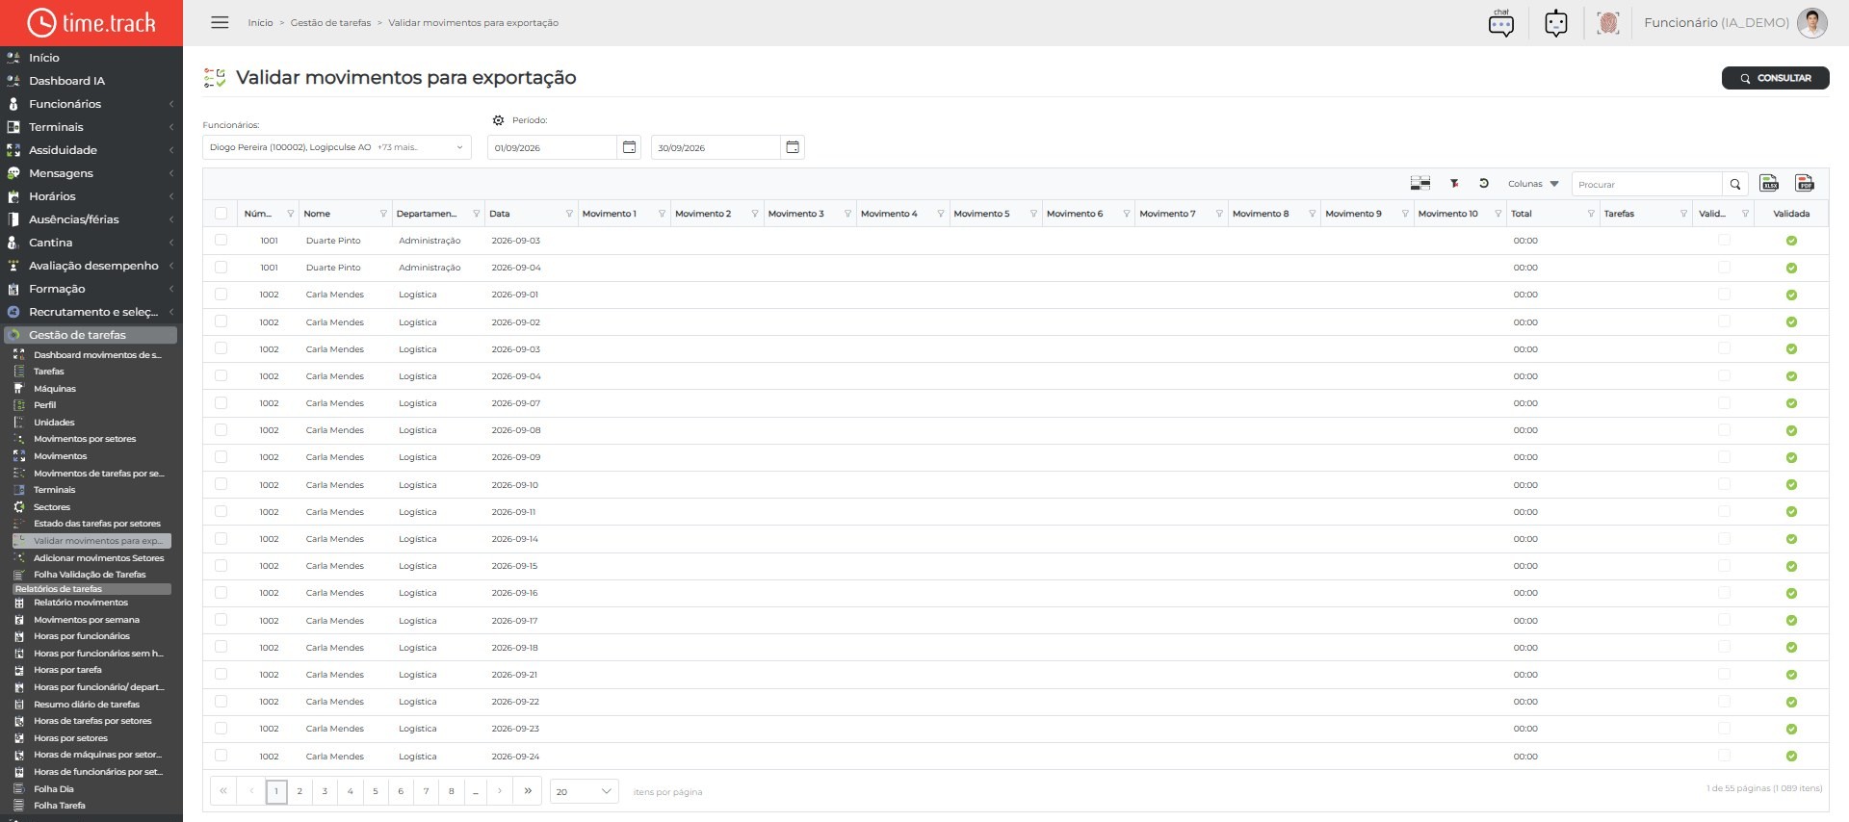The image size is (1849, 822).
Task: Expand Horários sidebar menu
Action: [91, 196]
